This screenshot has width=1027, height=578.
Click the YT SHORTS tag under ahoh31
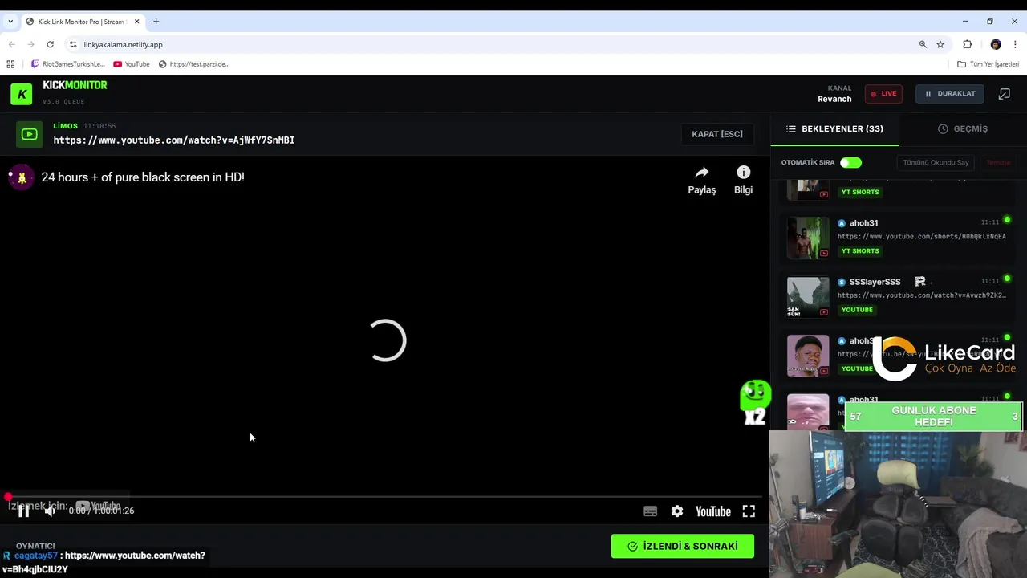[x=860, y=251]
